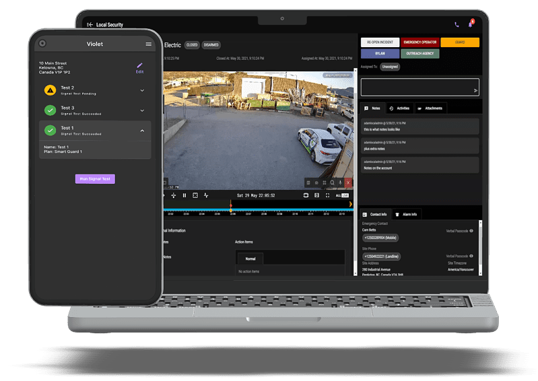Switch to the Contact Info tab
This screenshot has height=381, width=538.
click(x=375, y=214)
